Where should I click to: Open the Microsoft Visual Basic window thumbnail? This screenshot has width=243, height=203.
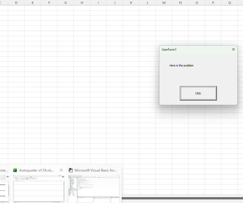pos(94,188)
